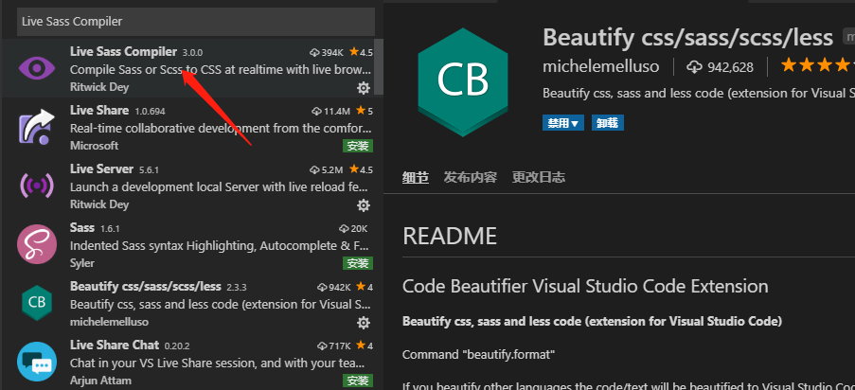Open manage gear for Beautify css/sass/scss/less
Image resolution: width=855 pixels, height=390 pixels.
tap(364, 323)
